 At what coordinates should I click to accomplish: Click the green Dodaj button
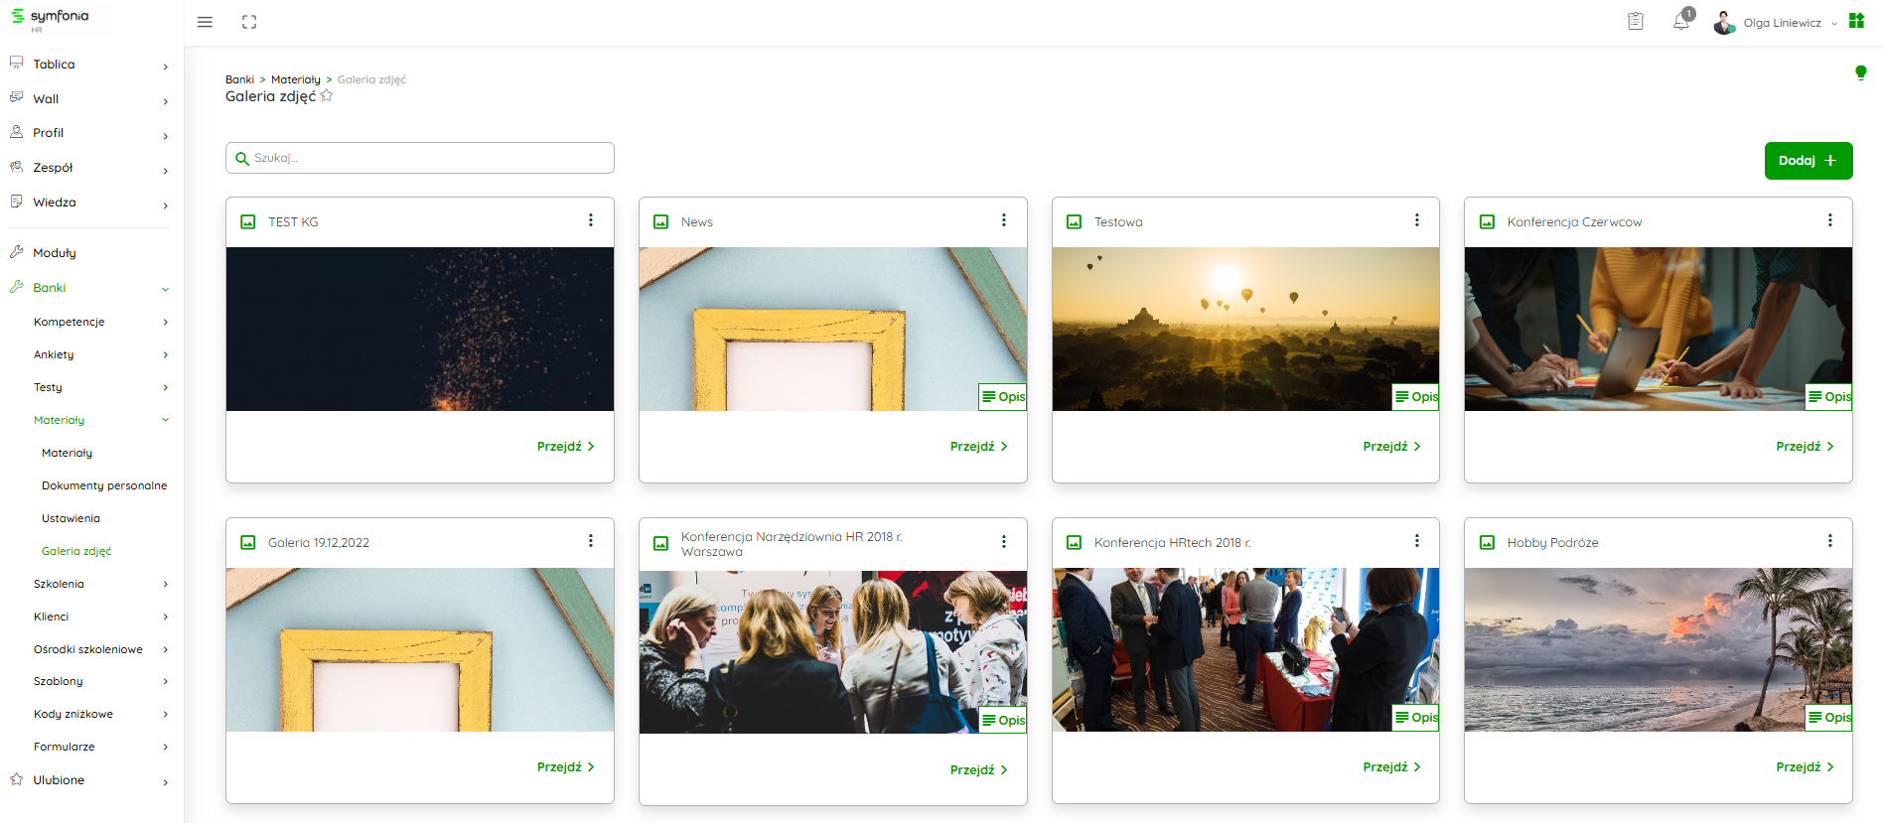click(1808, 161)
